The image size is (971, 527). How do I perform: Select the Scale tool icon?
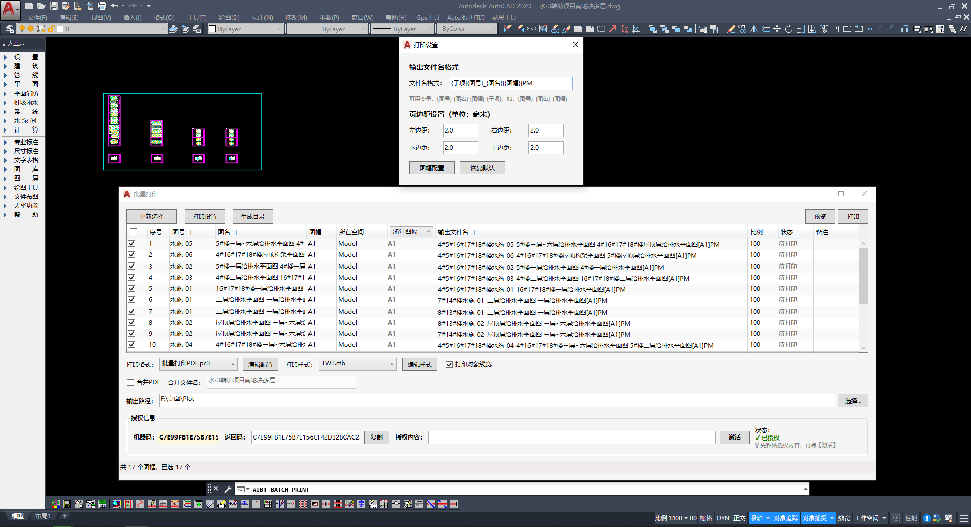click(x=800, y=29)
